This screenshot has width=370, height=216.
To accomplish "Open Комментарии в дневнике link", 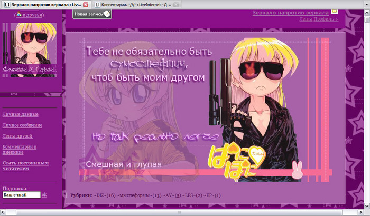I will 20,150.
